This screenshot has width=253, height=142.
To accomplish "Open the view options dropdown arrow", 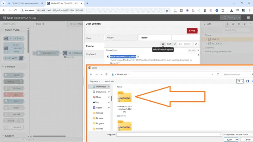I will click(242, 81).
